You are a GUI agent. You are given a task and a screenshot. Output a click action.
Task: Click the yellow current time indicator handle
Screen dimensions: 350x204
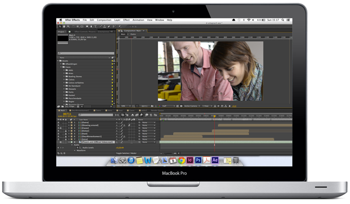[x=215, y=116]
